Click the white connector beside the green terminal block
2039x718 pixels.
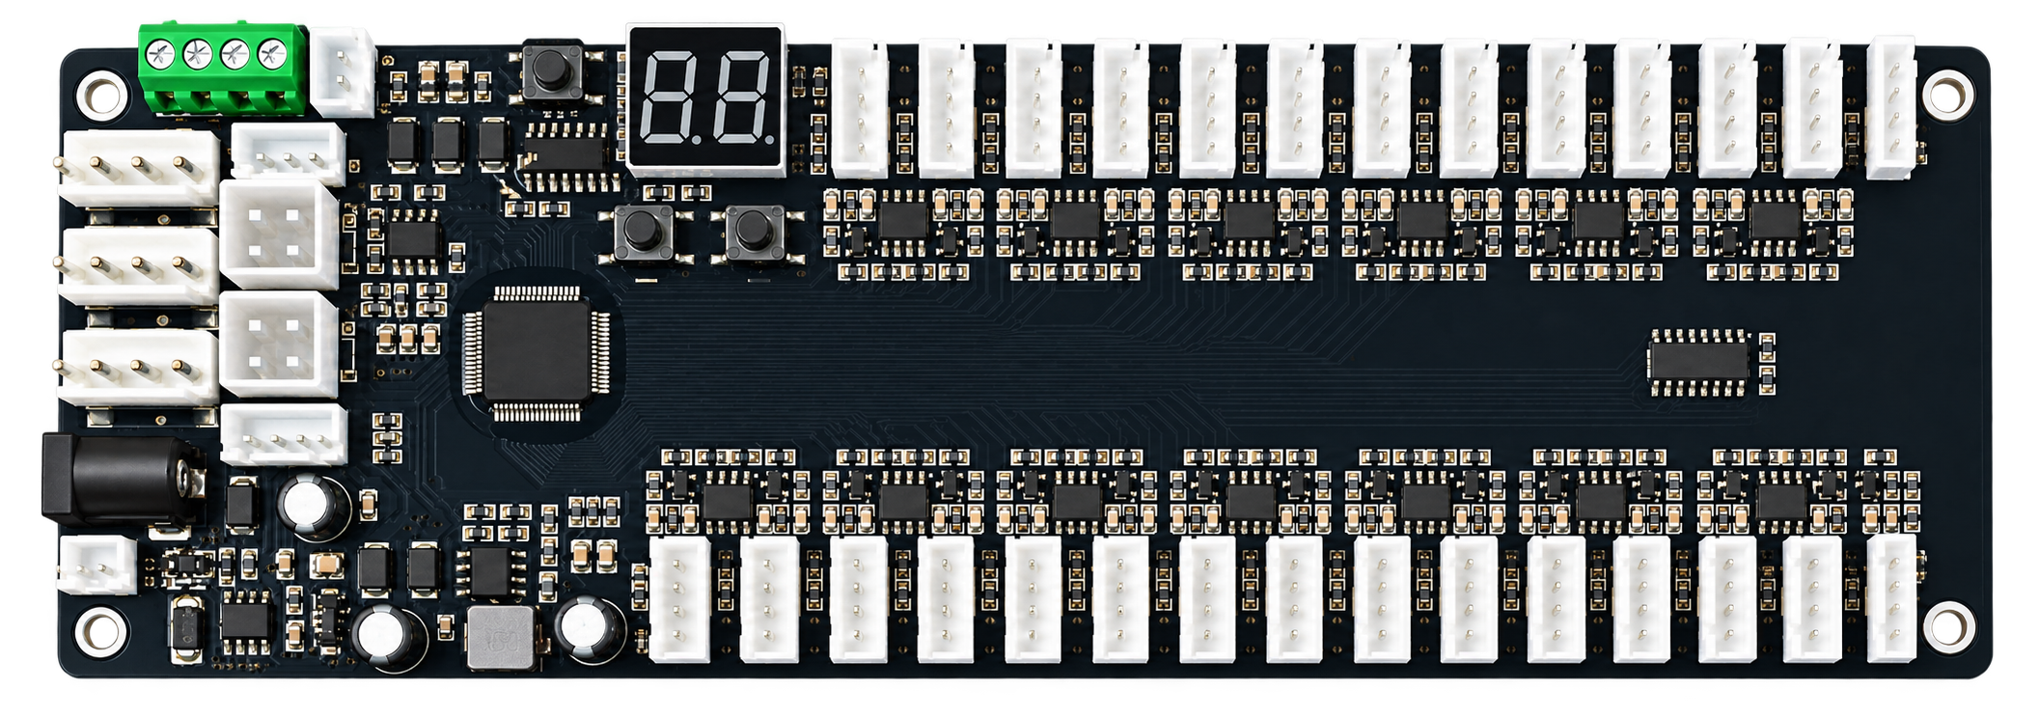tap(344, 71)
